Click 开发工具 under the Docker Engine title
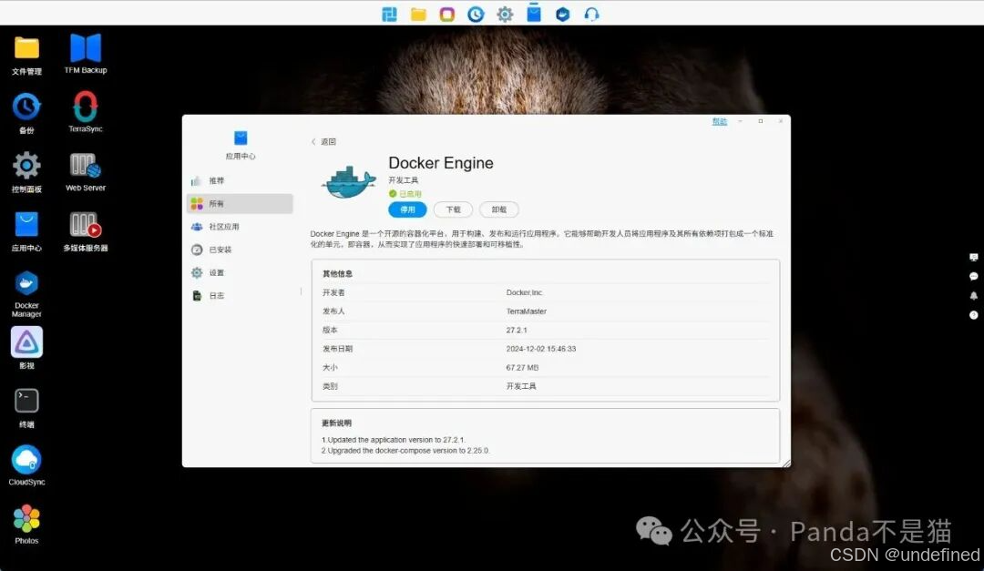984x571 pixels. click(x=403, y=180)
